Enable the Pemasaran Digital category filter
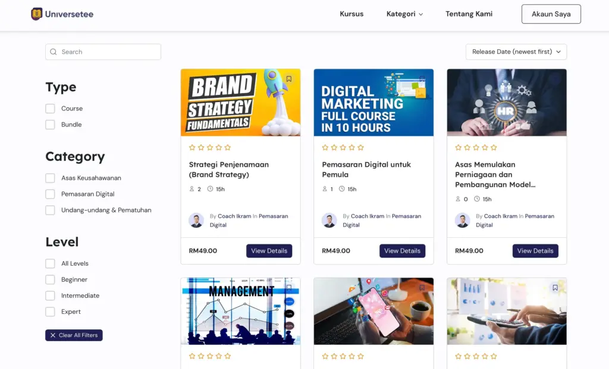 click(x=51, y=194)
